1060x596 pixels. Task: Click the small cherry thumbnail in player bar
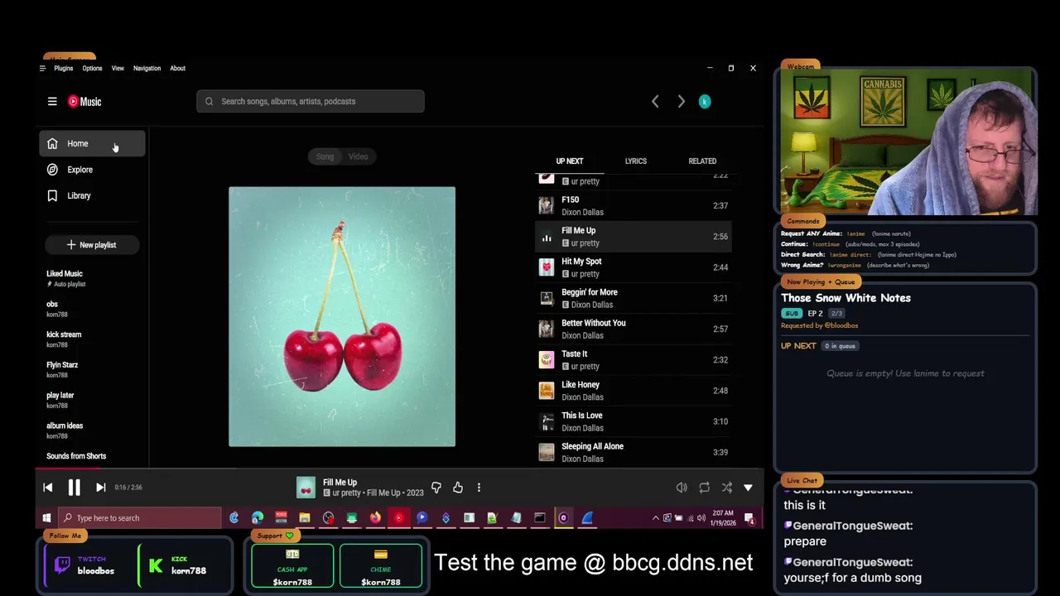306,488
